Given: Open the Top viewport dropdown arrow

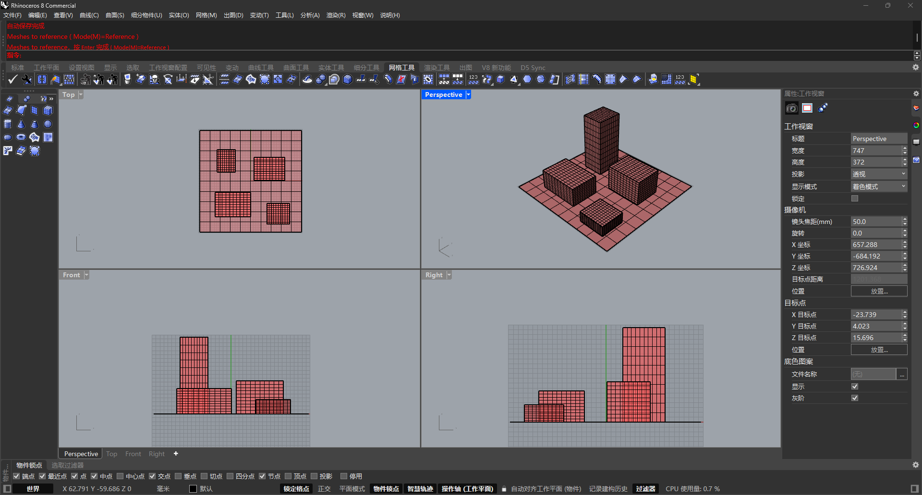Looking at the screenshot, I should tap(81, 94).
